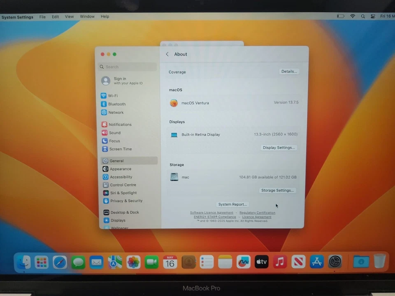Image resolution: width=395 pixels, height=296 pixels.
Task: Click Built-in Retina Display row
Action: (x=233, y=135)
